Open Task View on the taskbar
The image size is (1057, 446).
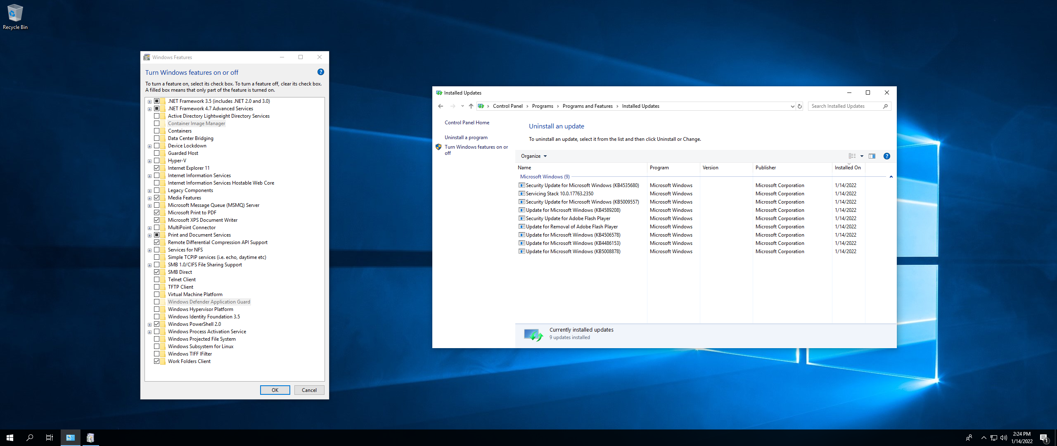(x=50, y=438)
